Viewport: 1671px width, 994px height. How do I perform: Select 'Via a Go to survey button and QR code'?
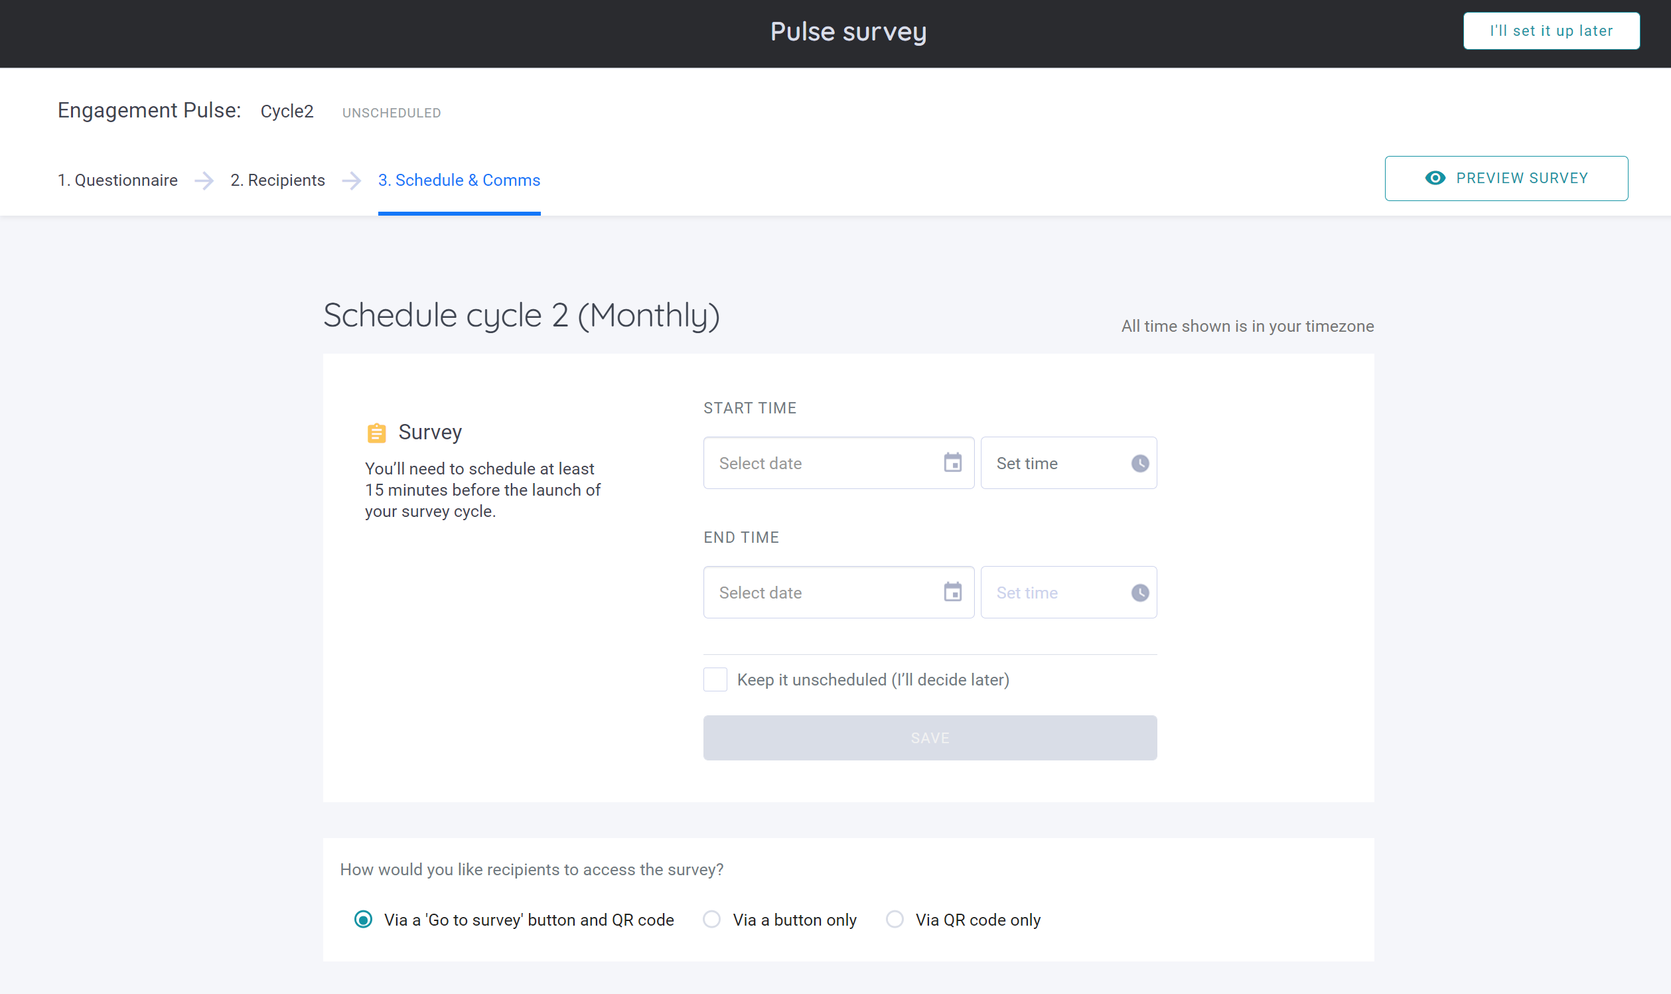(x=362, y=920)
